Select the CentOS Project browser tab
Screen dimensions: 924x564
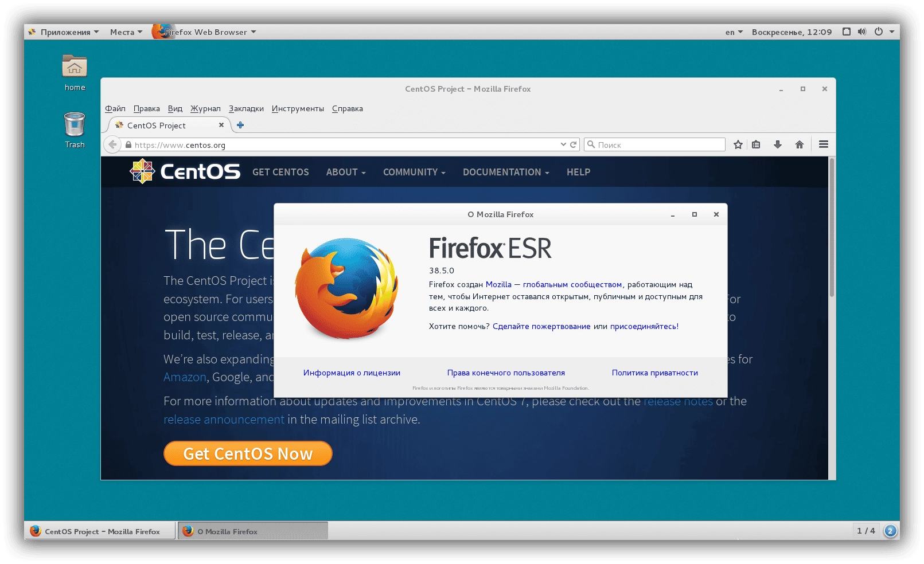tap(169, 125)
